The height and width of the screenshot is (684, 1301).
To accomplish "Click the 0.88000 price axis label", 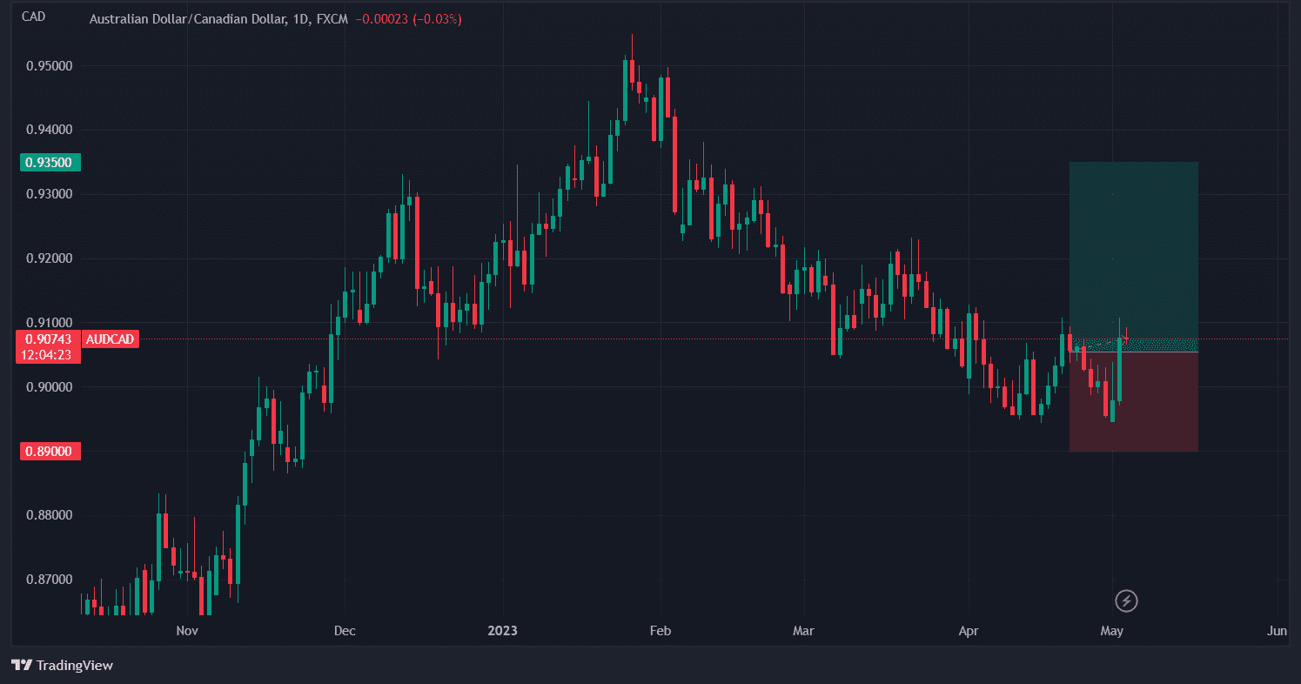I will 49,515.
